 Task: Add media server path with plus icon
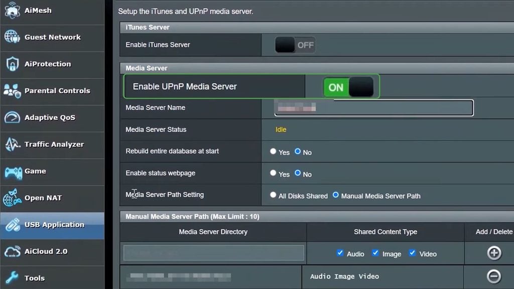pyautogui.click(x=494, y=253)
